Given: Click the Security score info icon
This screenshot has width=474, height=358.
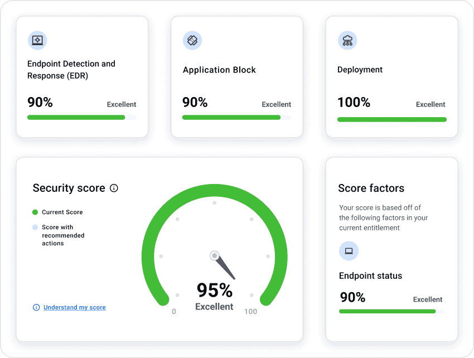Looking at the screenshot, I should (114, 188).
